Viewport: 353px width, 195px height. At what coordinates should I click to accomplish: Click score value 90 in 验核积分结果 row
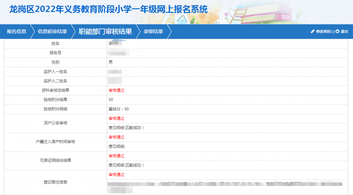(111, 100)
